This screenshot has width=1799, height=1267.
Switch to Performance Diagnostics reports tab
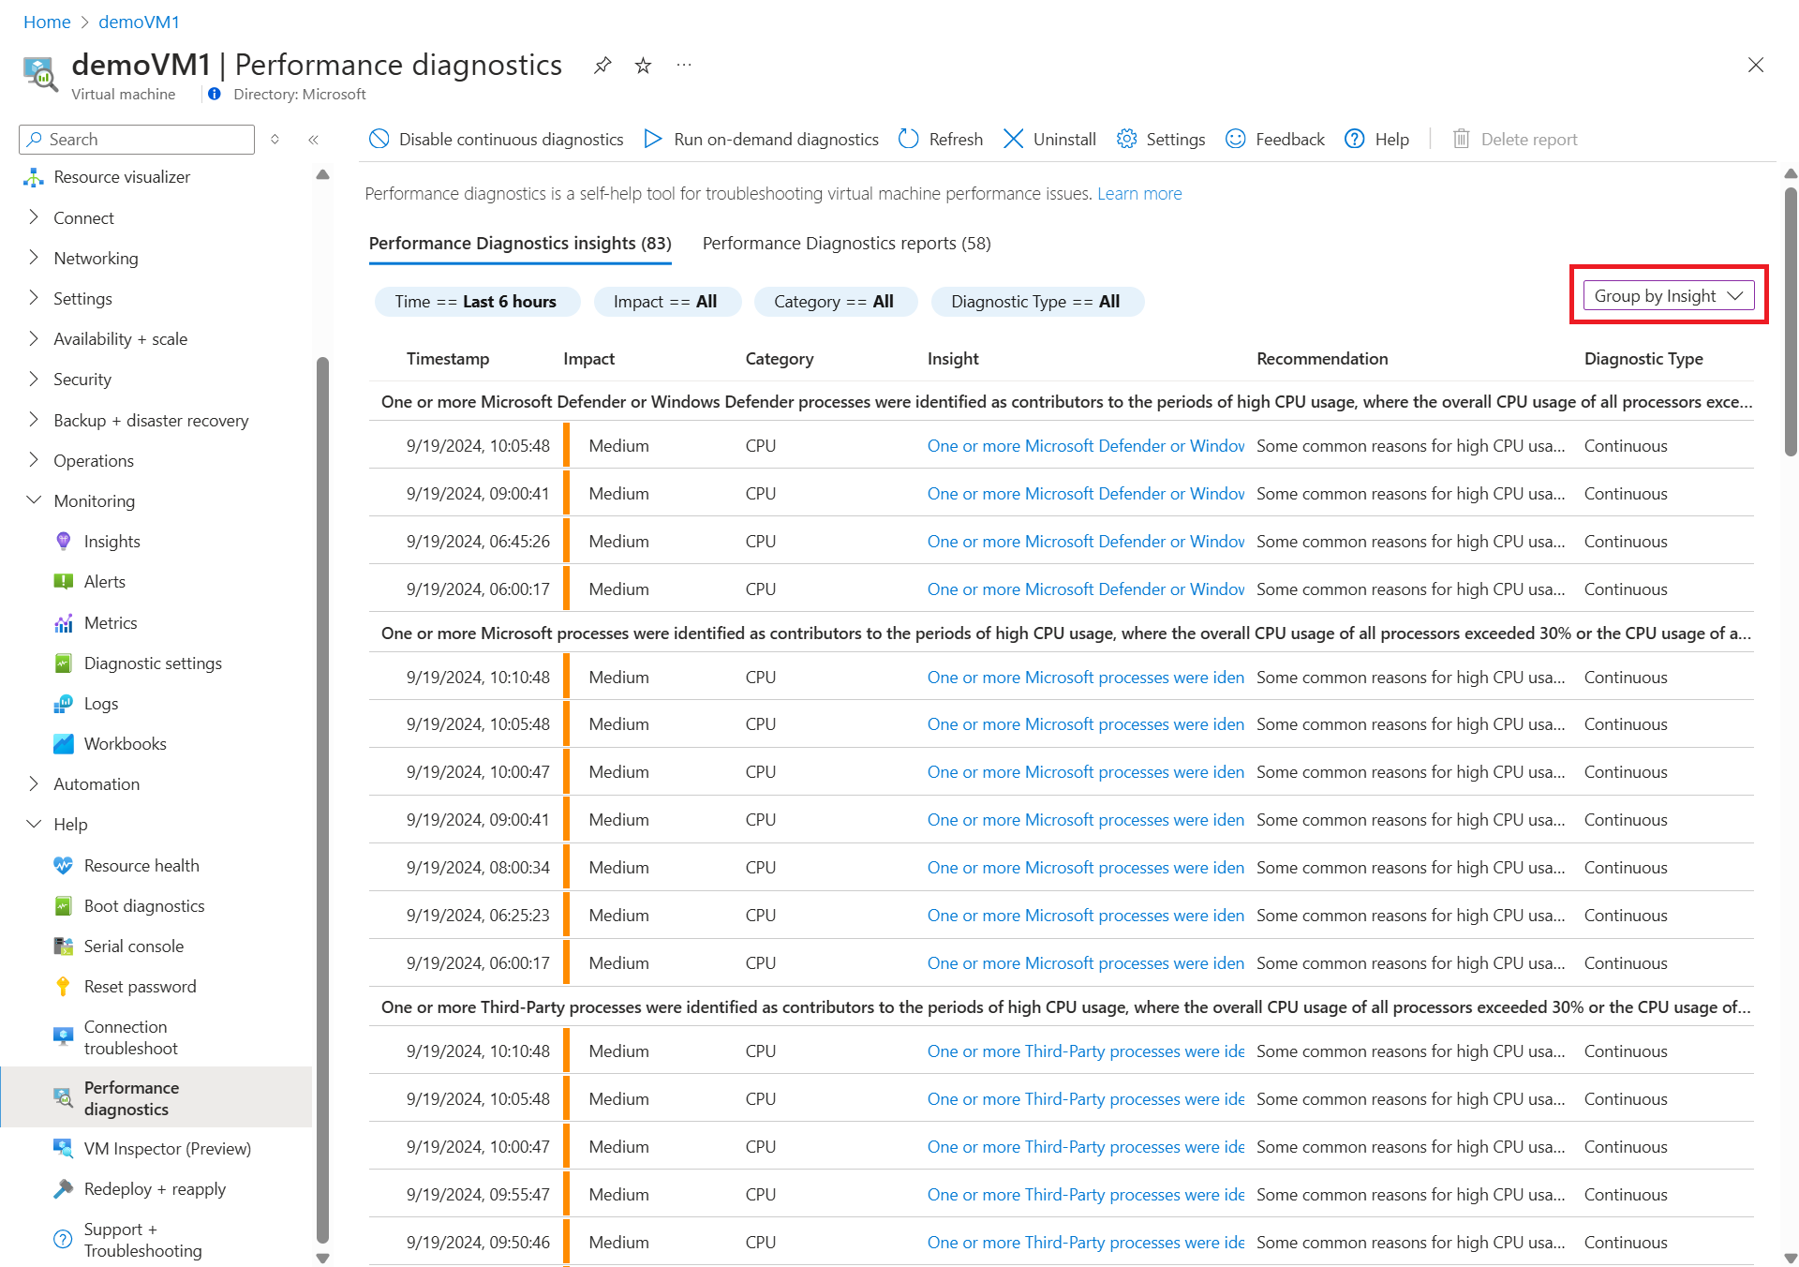pyautogui.click(x=846, y=244)
